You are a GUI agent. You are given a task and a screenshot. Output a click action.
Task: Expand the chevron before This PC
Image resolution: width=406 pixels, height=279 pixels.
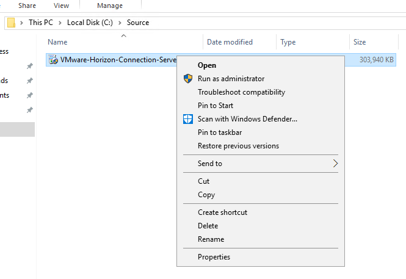pos(22,23)
